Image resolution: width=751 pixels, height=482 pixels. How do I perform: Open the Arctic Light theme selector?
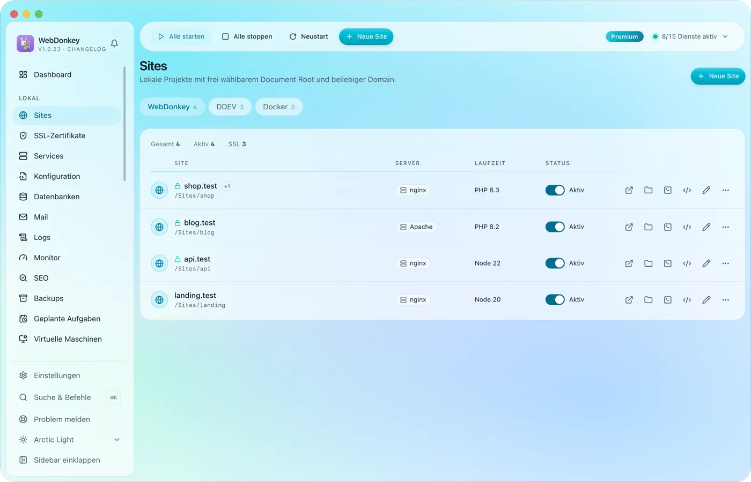[69, 440]
